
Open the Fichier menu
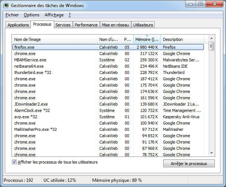[x=12, y=15]
